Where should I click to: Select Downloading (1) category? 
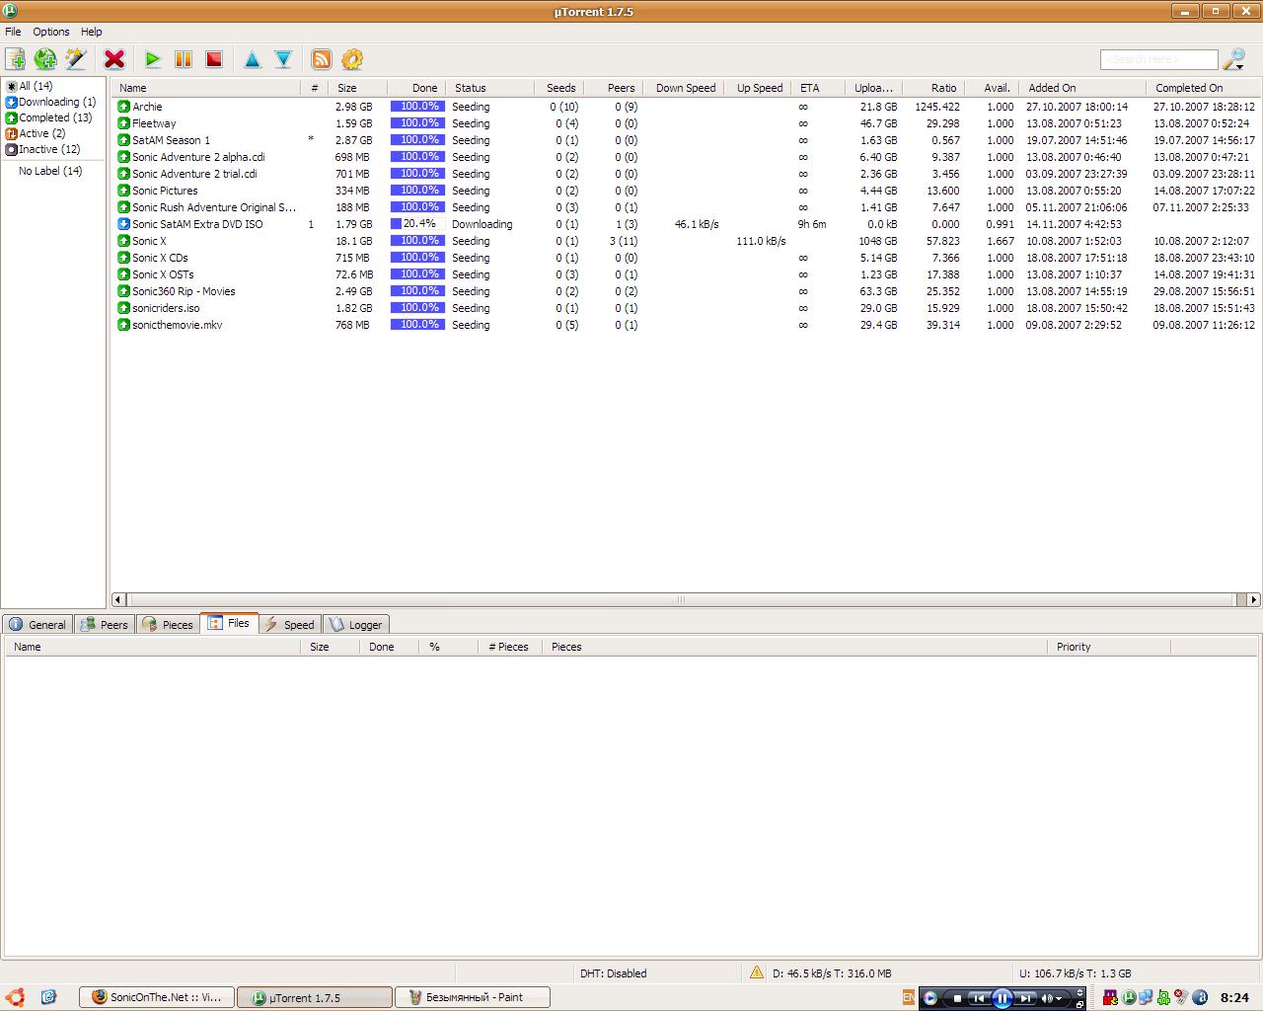click(x=50, y=102)
